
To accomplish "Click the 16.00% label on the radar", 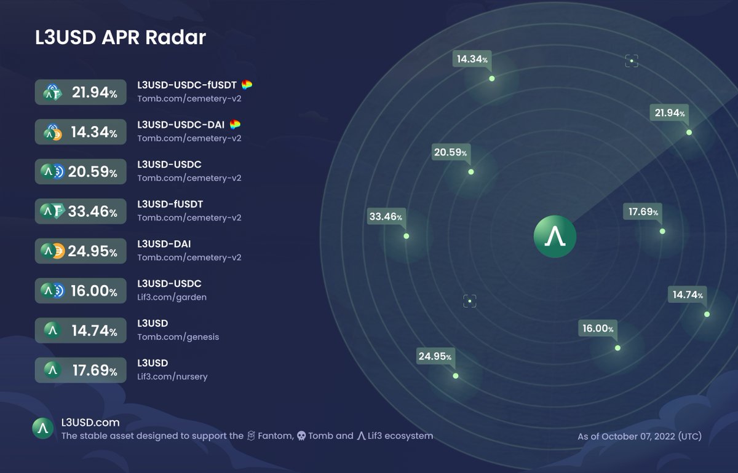I will (598, 329).
